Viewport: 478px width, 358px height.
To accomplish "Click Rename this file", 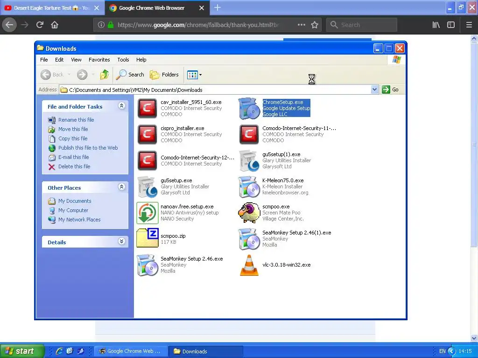I will tap(76, 120).
